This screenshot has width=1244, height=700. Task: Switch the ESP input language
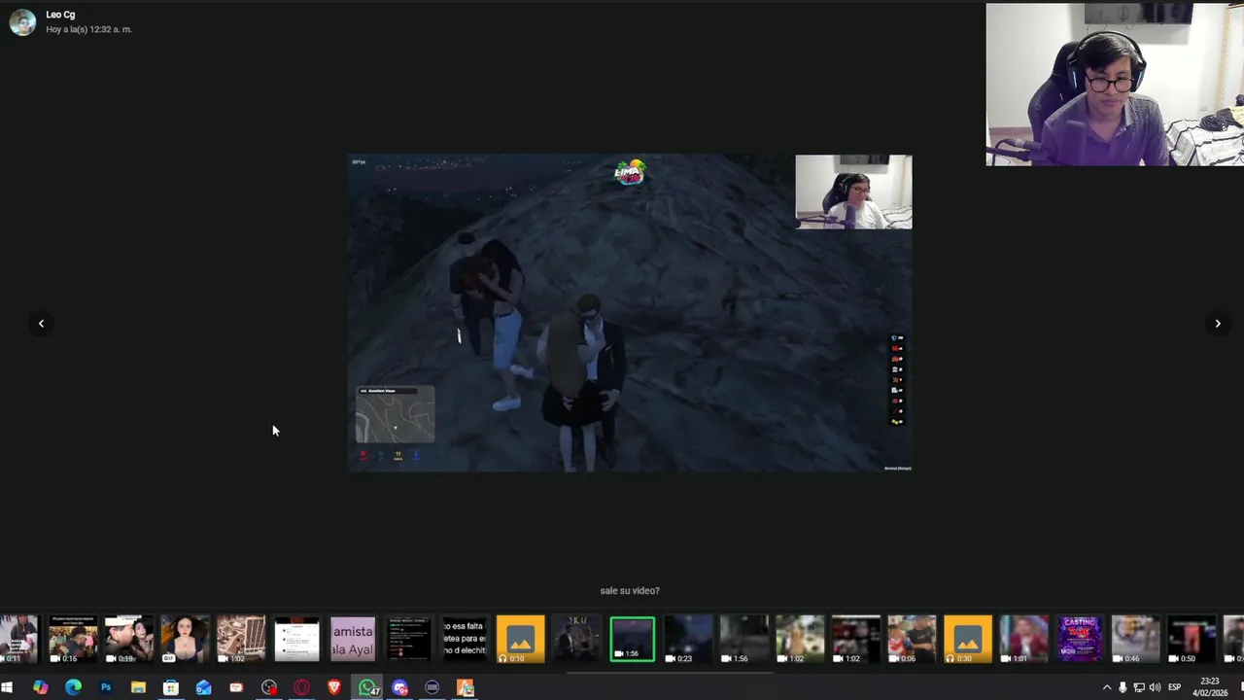(1174, 687)
